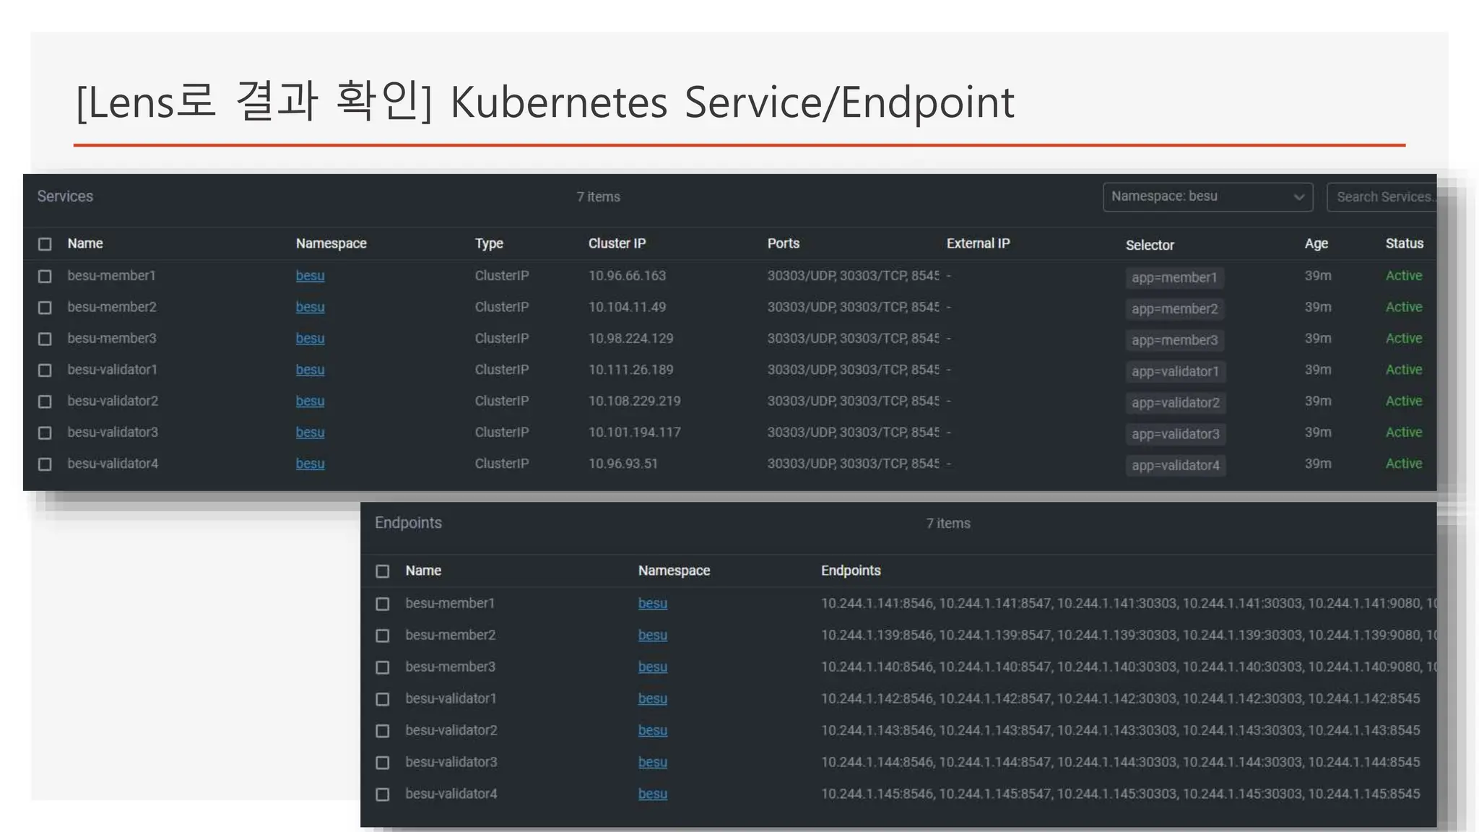The width and height of the screenshot is (1479, 832).
Task: Sort services by Age column header
Action: (1316, 244)
